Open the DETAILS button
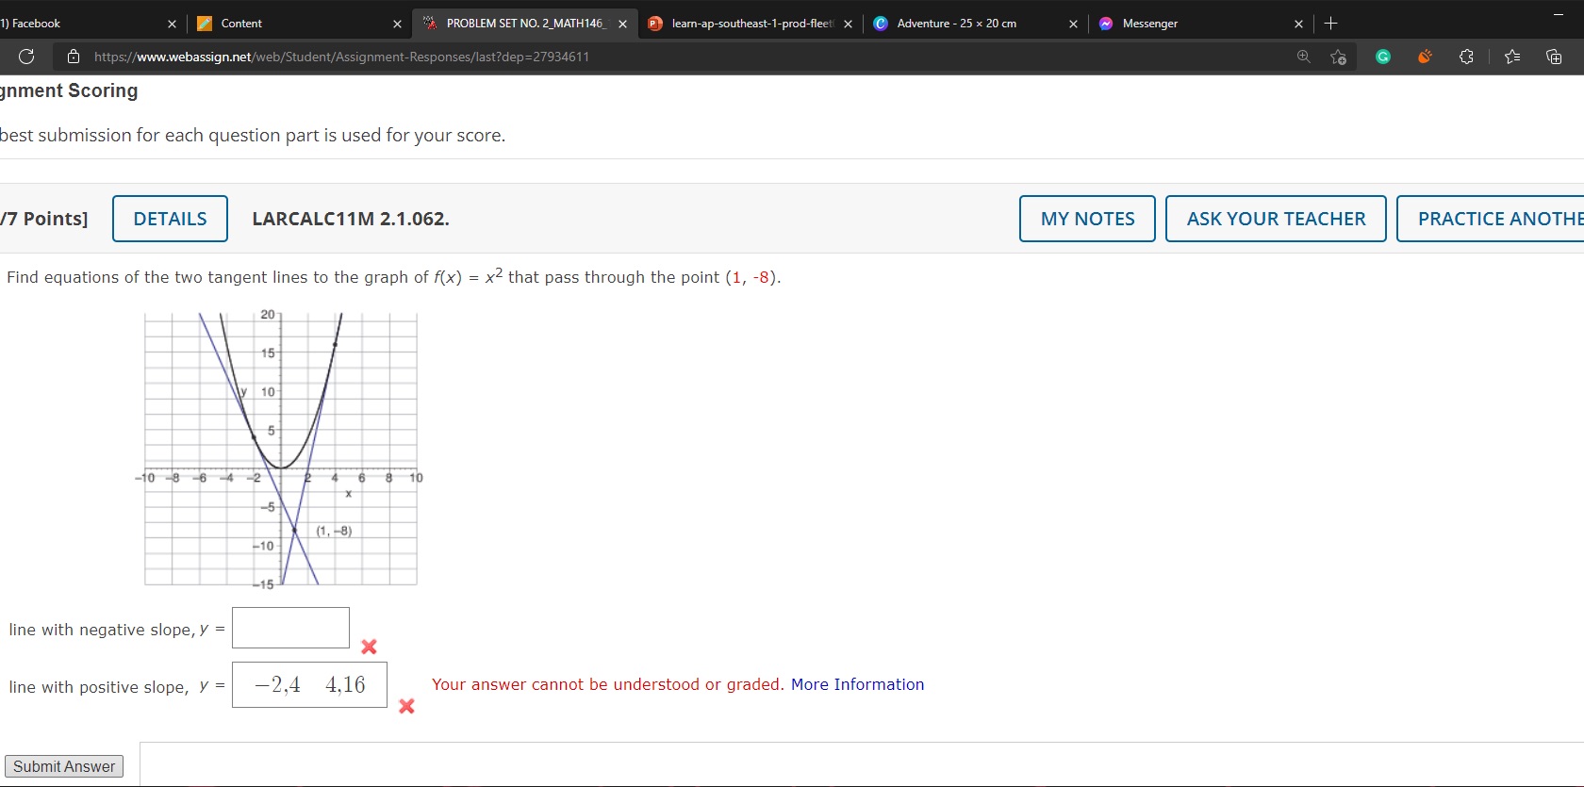 [170, 219]
